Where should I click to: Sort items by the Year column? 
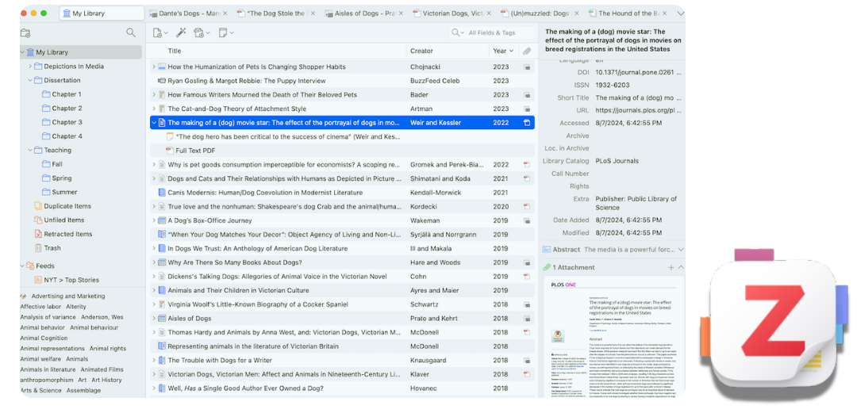pyautogui.click(x=503, y=51)
